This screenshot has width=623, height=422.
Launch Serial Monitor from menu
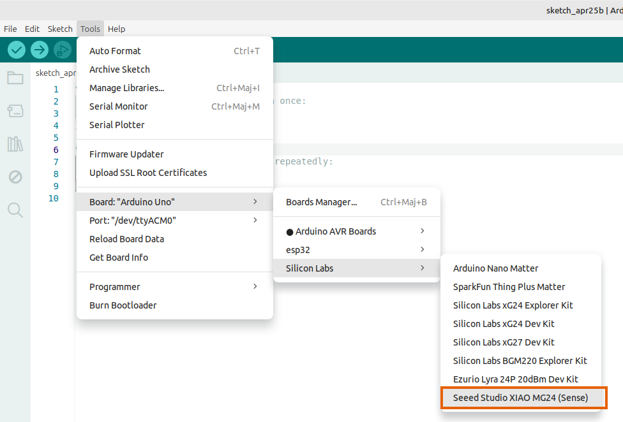[x=175, y=106]
